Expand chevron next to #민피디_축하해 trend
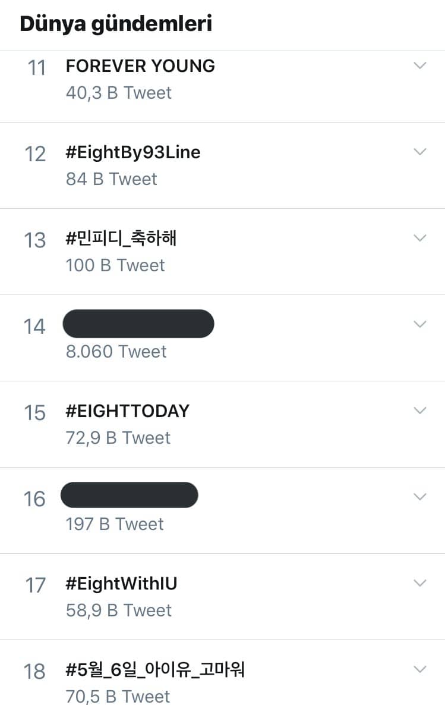This screenshot has height=705, width=445. (420, 239)
